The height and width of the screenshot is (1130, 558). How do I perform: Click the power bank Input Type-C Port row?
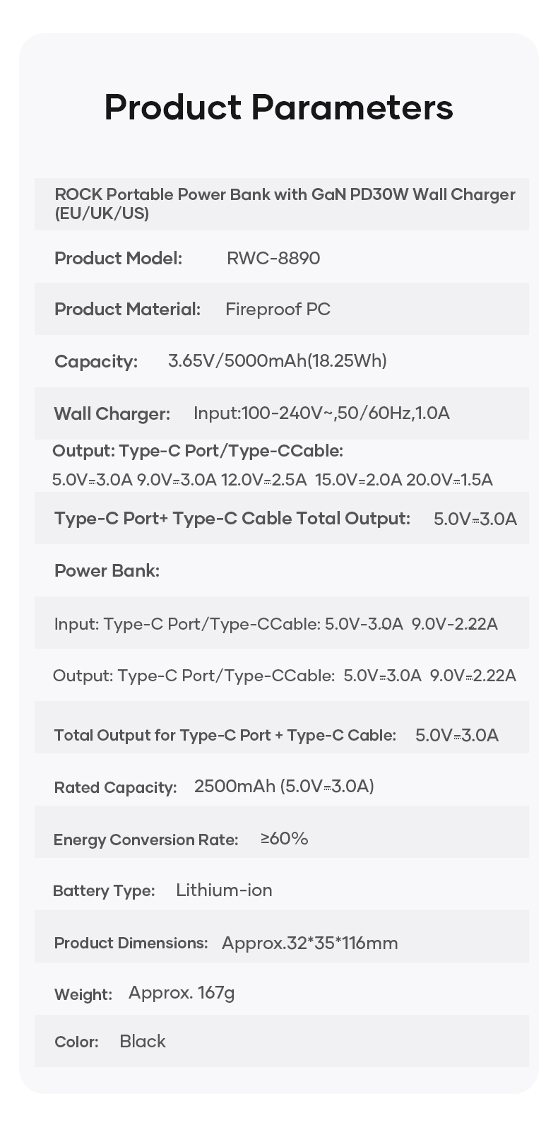[275, 624]
